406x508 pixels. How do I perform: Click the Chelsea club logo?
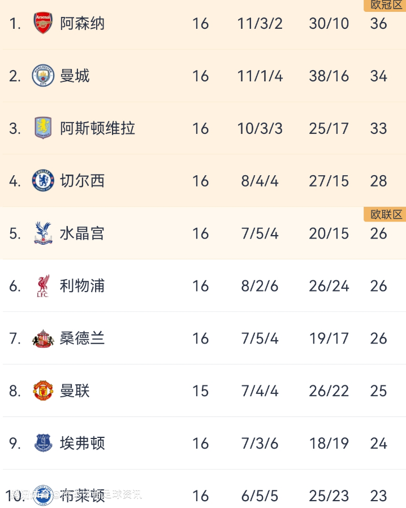[x=43, y=181]
